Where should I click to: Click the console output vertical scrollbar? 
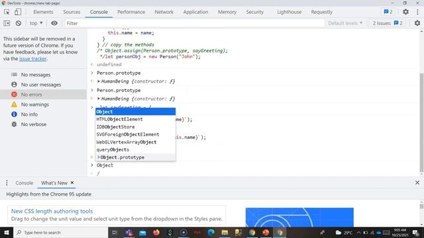tap(421, 123)
